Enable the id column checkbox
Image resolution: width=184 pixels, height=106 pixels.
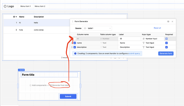click(x=75, y=39)
